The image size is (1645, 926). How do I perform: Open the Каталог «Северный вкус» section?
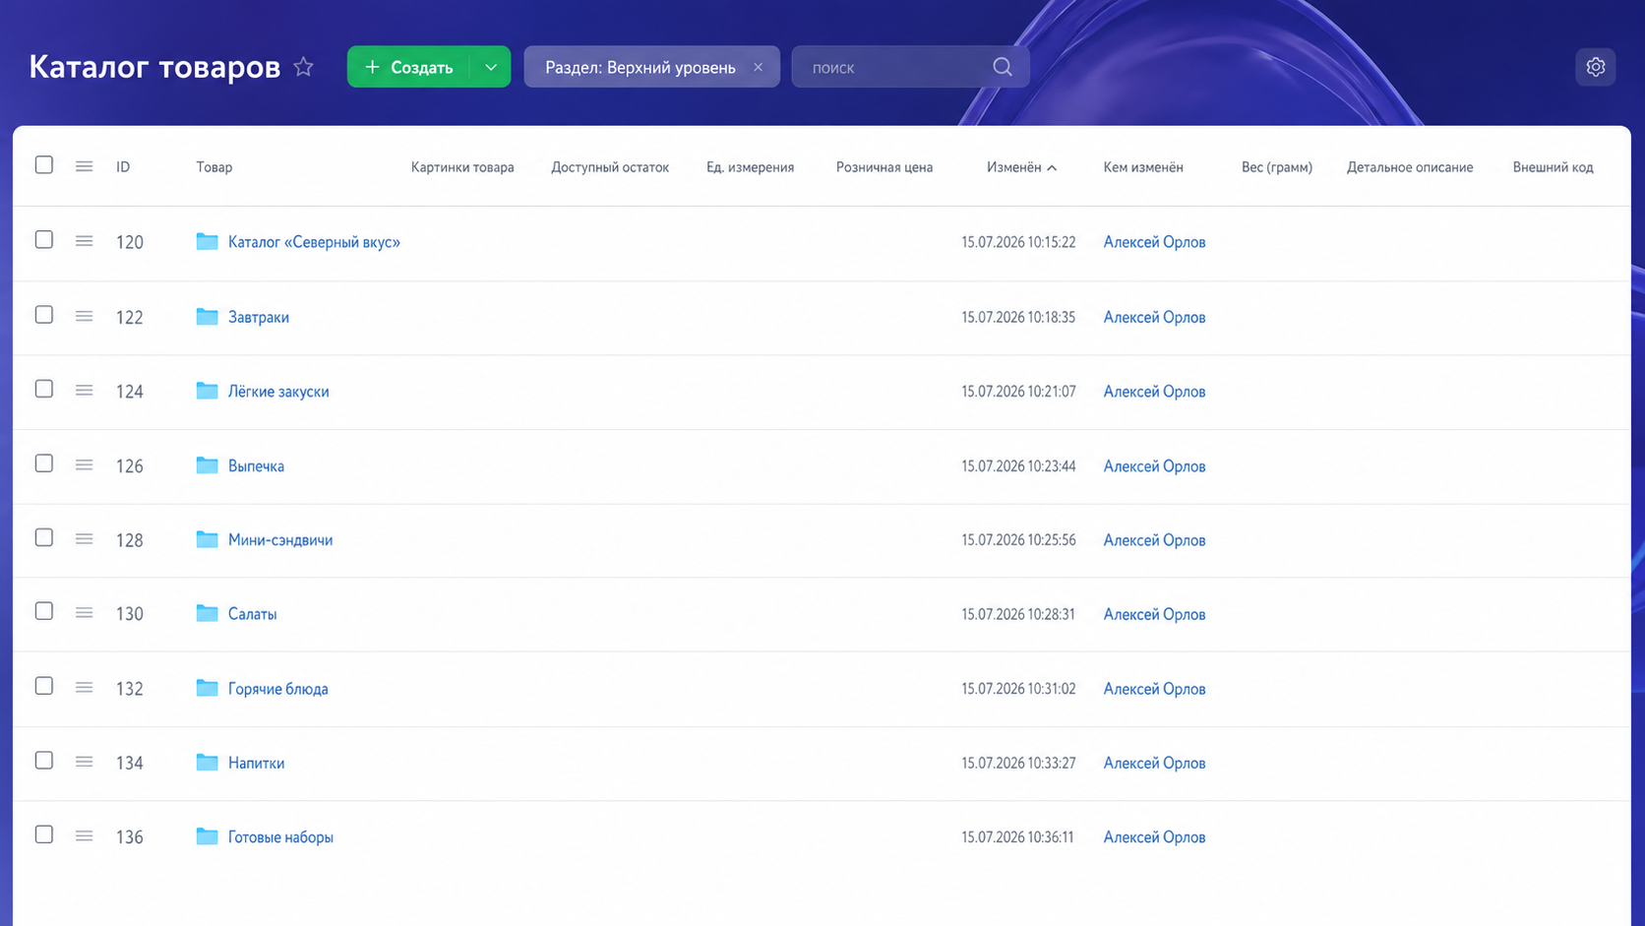[x=314, y=242]
